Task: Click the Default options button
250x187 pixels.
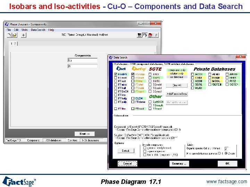Action: 126,151
